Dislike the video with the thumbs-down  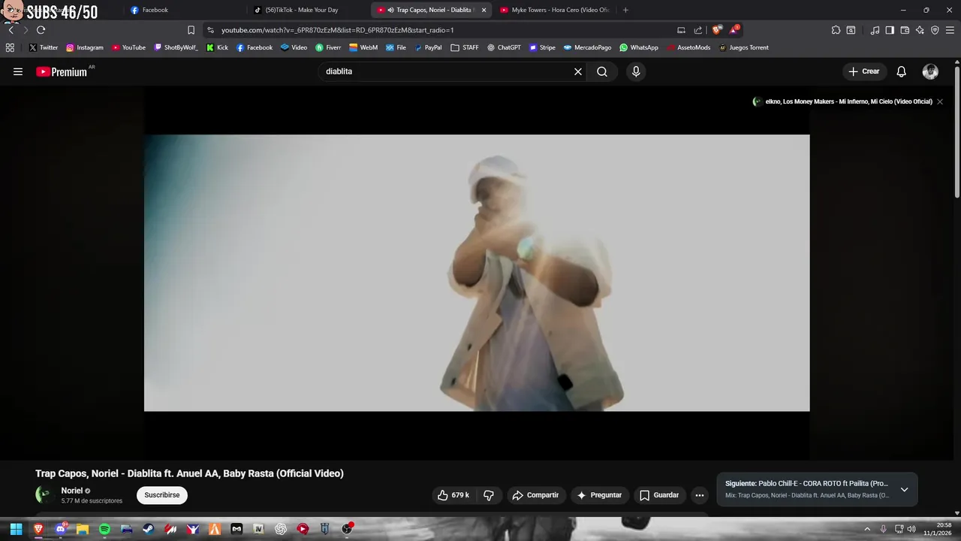tap(489, 495)
